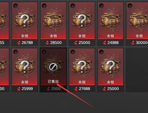
Task: Click the question mark on the 26788 bracelet
Action: (x=25, y=20)
